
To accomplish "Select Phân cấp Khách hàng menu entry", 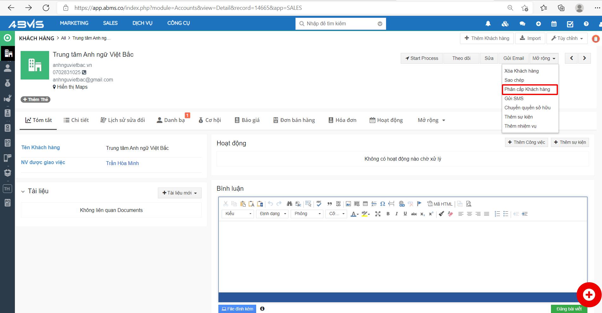I will click(x=527, y=89).
